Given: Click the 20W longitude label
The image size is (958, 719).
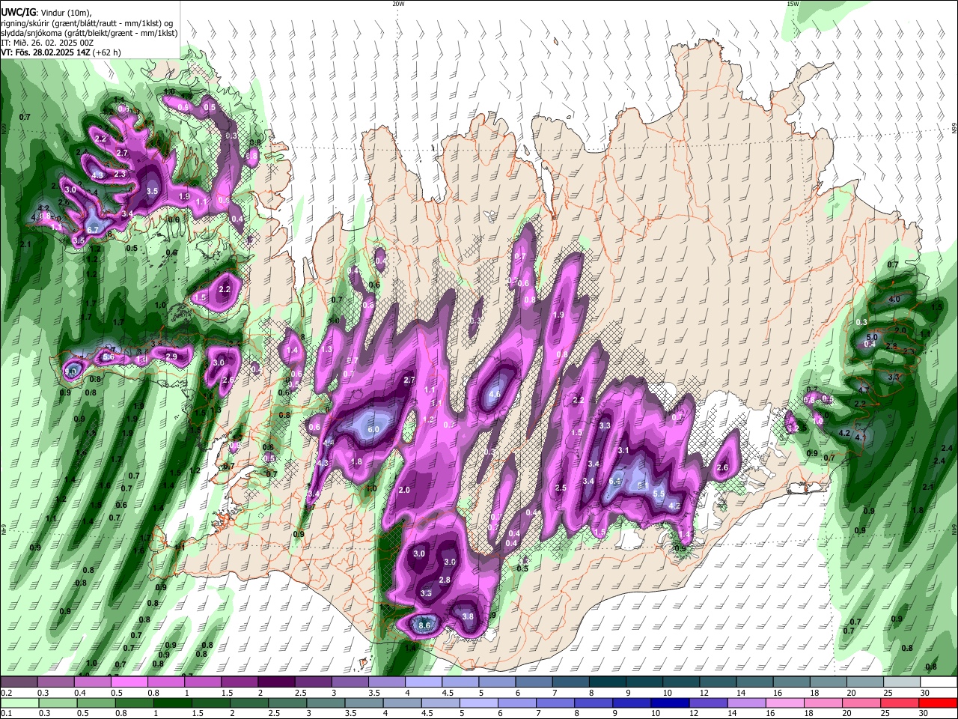Looking at the screenshot, I should point(398,4).
